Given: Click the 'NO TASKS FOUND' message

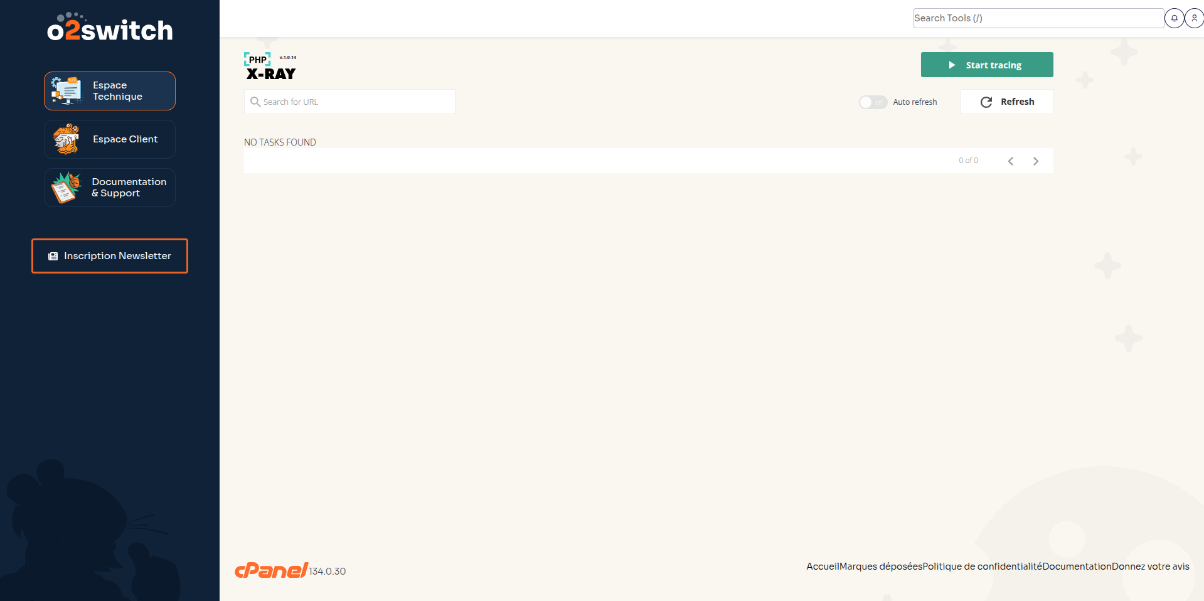Looking at the screenshot, I should click(x=280, y=142).
